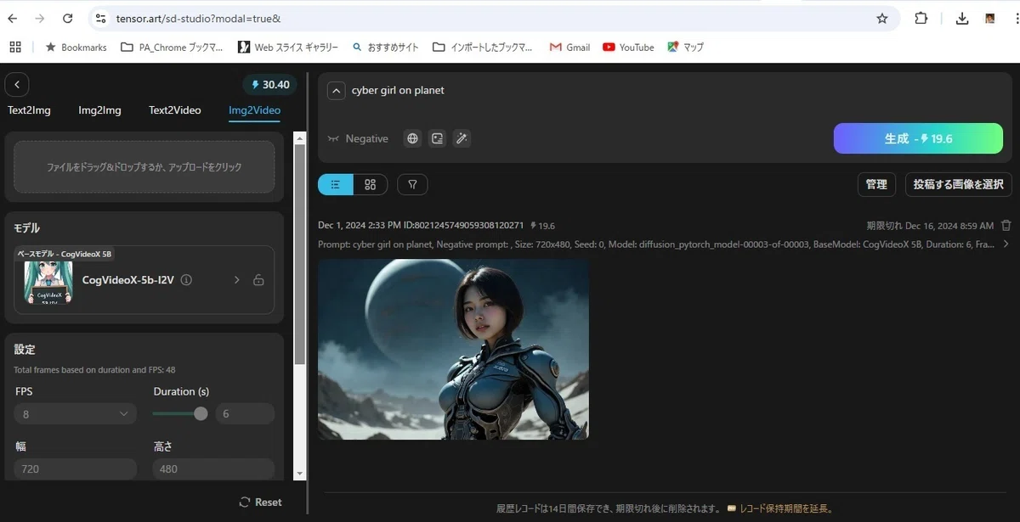The image size is (1020, 522).
Task: Reload the tensor.art page
Action: tap(68, 18)
